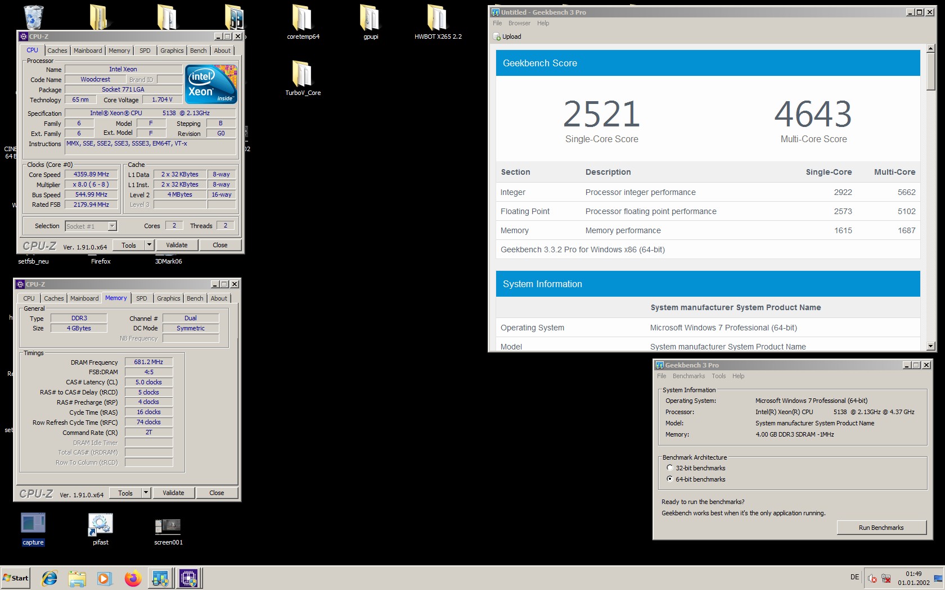Expand Tools dropdown arrow in top CPU-Z
Image resolution: width=945 pixels, height=590 pixels.
(x=149, y=245)
